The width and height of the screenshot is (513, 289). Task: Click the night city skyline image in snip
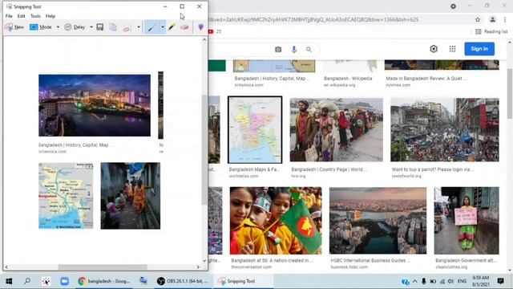click(x=95, y=105)
